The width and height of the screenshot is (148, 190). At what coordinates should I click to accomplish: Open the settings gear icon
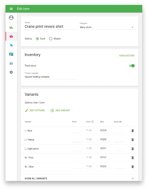point(11,72)
